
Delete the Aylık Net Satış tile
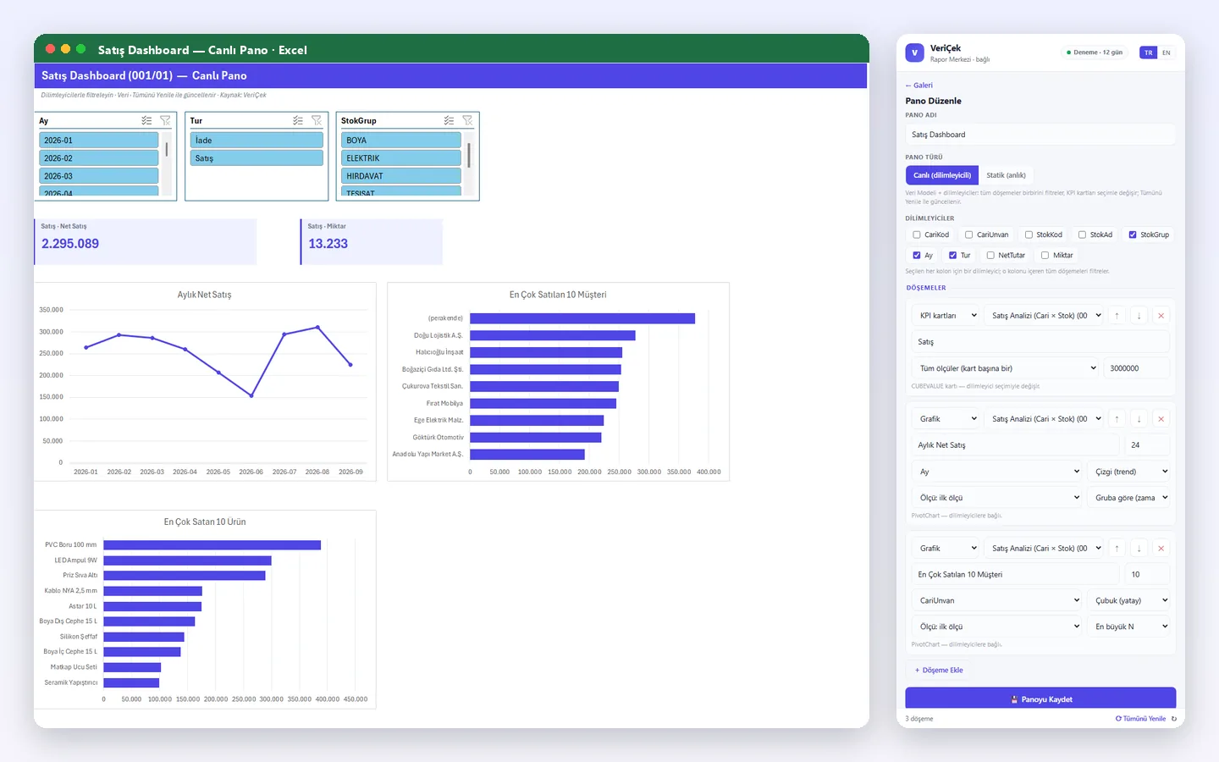pyautogui.click(x=1161, y=419)
